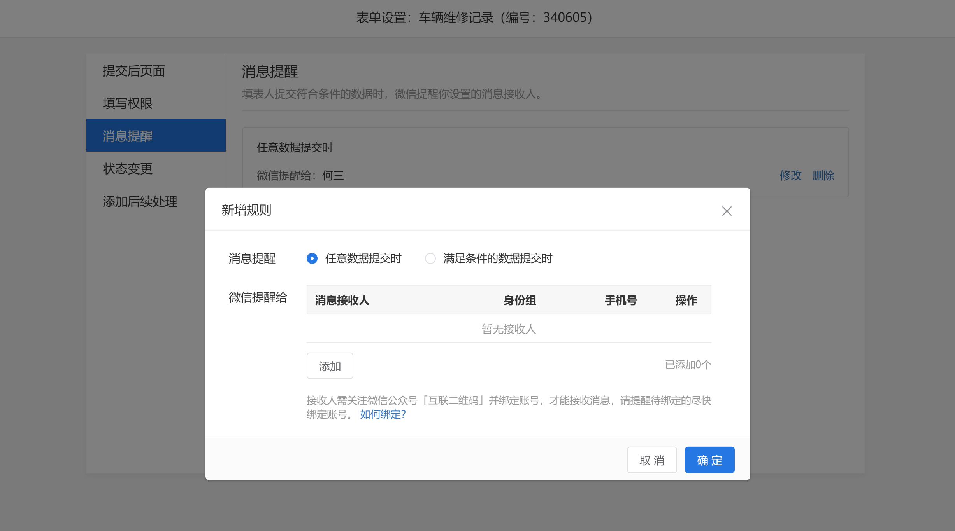
Task: Open 添加后续处理 sidebar section
Action: point(140,201)
